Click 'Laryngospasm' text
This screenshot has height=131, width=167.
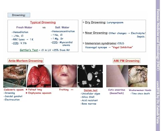coord(115,22)
